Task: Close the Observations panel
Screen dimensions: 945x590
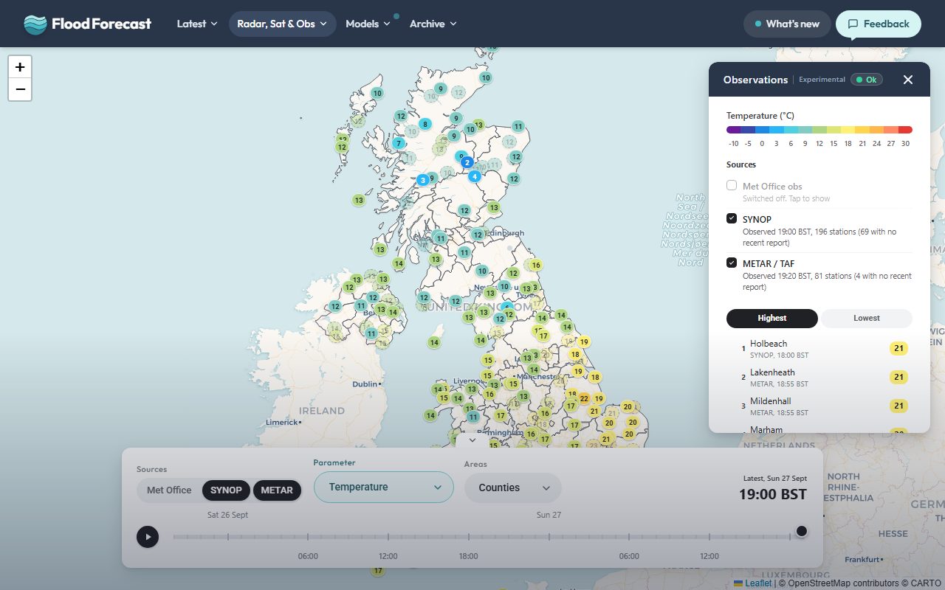Action: click(908, 80)
